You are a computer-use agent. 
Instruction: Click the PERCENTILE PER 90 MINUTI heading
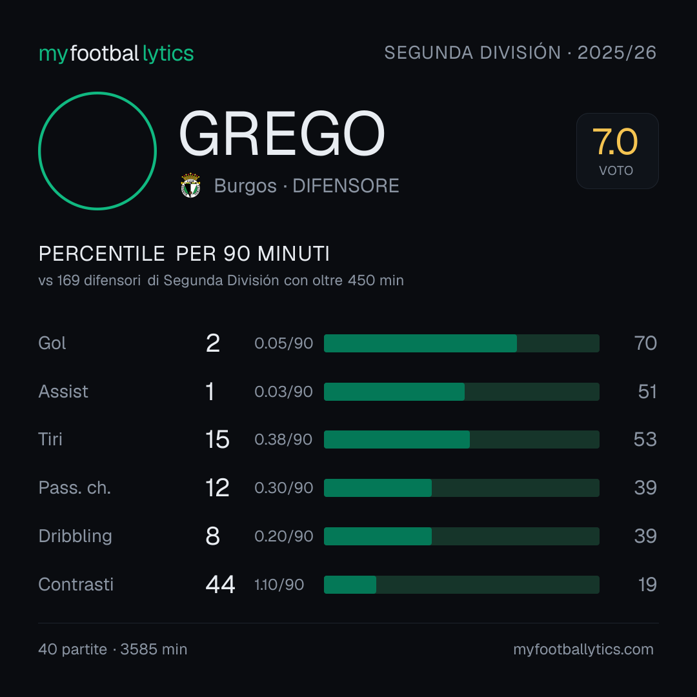(184, 254)
